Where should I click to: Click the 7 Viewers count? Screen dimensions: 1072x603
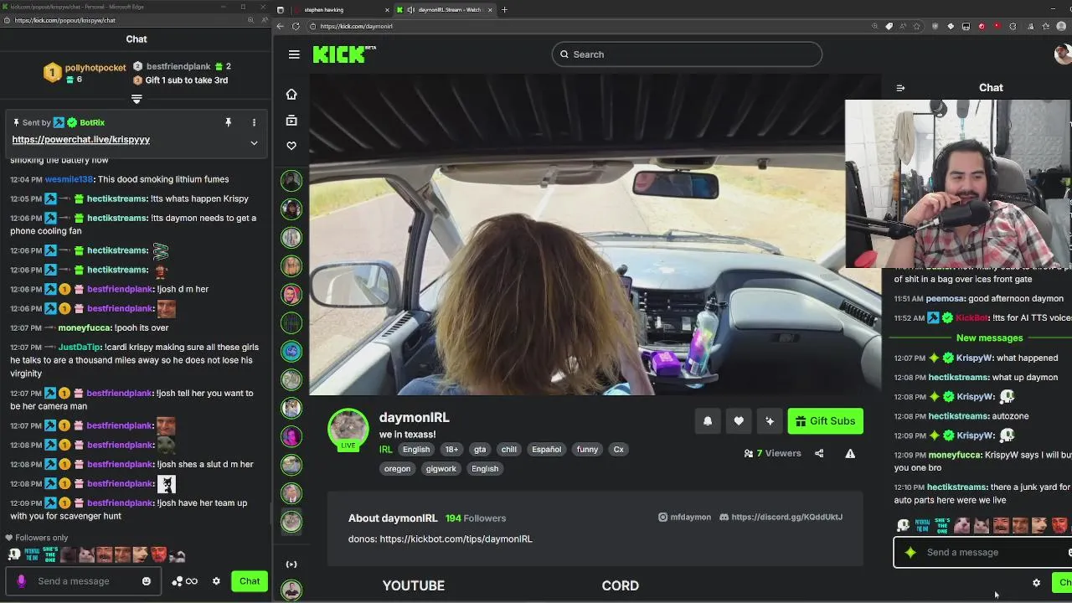[x=772, y=453]
